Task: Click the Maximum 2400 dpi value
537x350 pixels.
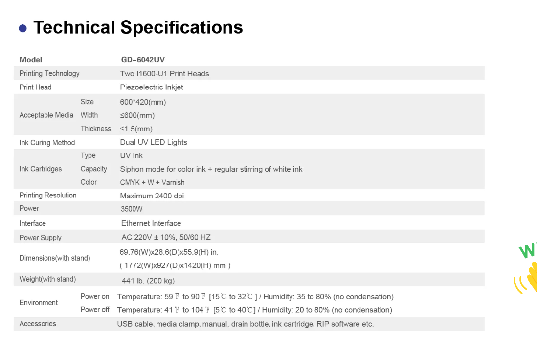Action: tap(152, 196)
